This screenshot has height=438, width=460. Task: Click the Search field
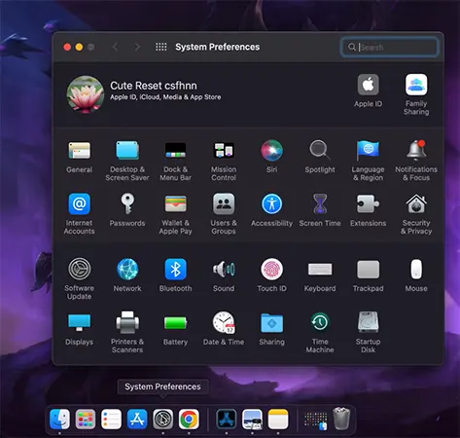[390, 47]
